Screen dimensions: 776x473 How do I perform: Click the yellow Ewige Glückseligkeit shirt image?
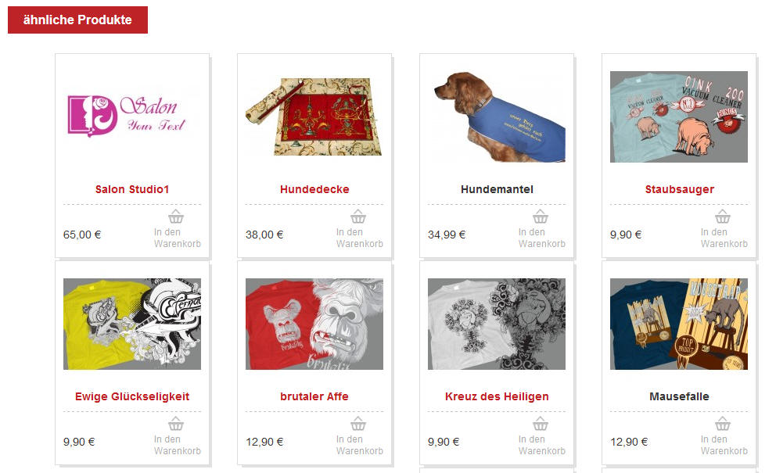tap(132, 324)
